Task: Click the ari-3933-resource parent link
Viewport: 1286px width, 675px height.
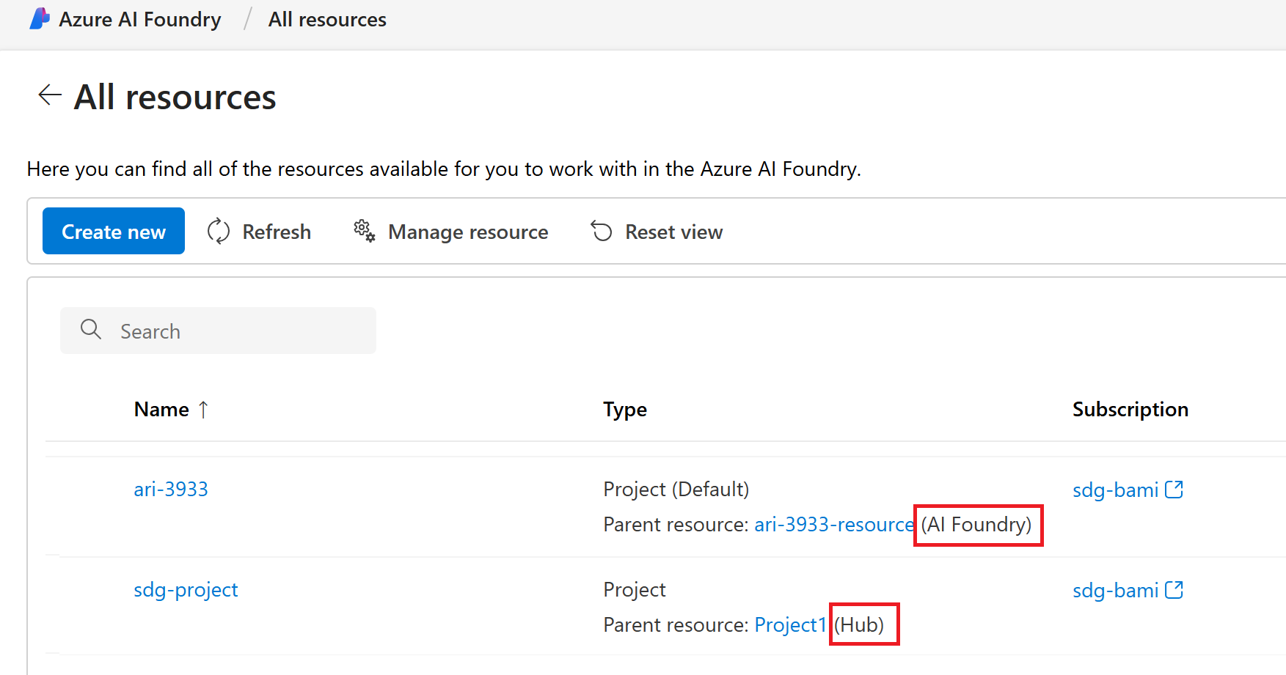Action: (833, 524)
